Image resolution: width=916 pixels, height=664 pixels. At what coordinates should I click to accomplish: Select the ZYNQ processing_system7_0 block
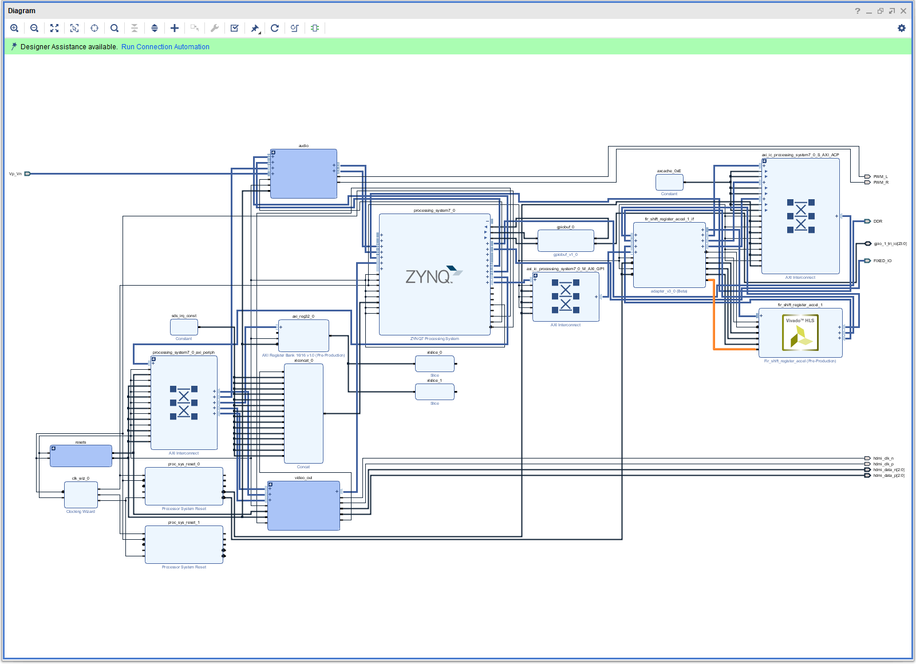click(x=434, y=275)
